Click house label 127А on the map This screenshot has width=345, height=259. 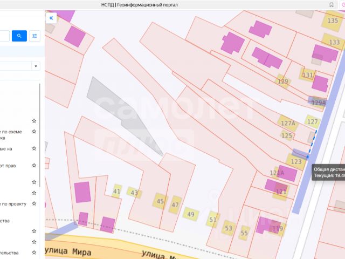(288, 123)
